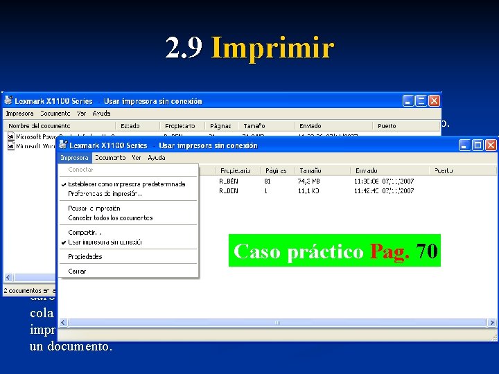
Task: Click left scroll arrow in back window
Action: coord(8,277)
